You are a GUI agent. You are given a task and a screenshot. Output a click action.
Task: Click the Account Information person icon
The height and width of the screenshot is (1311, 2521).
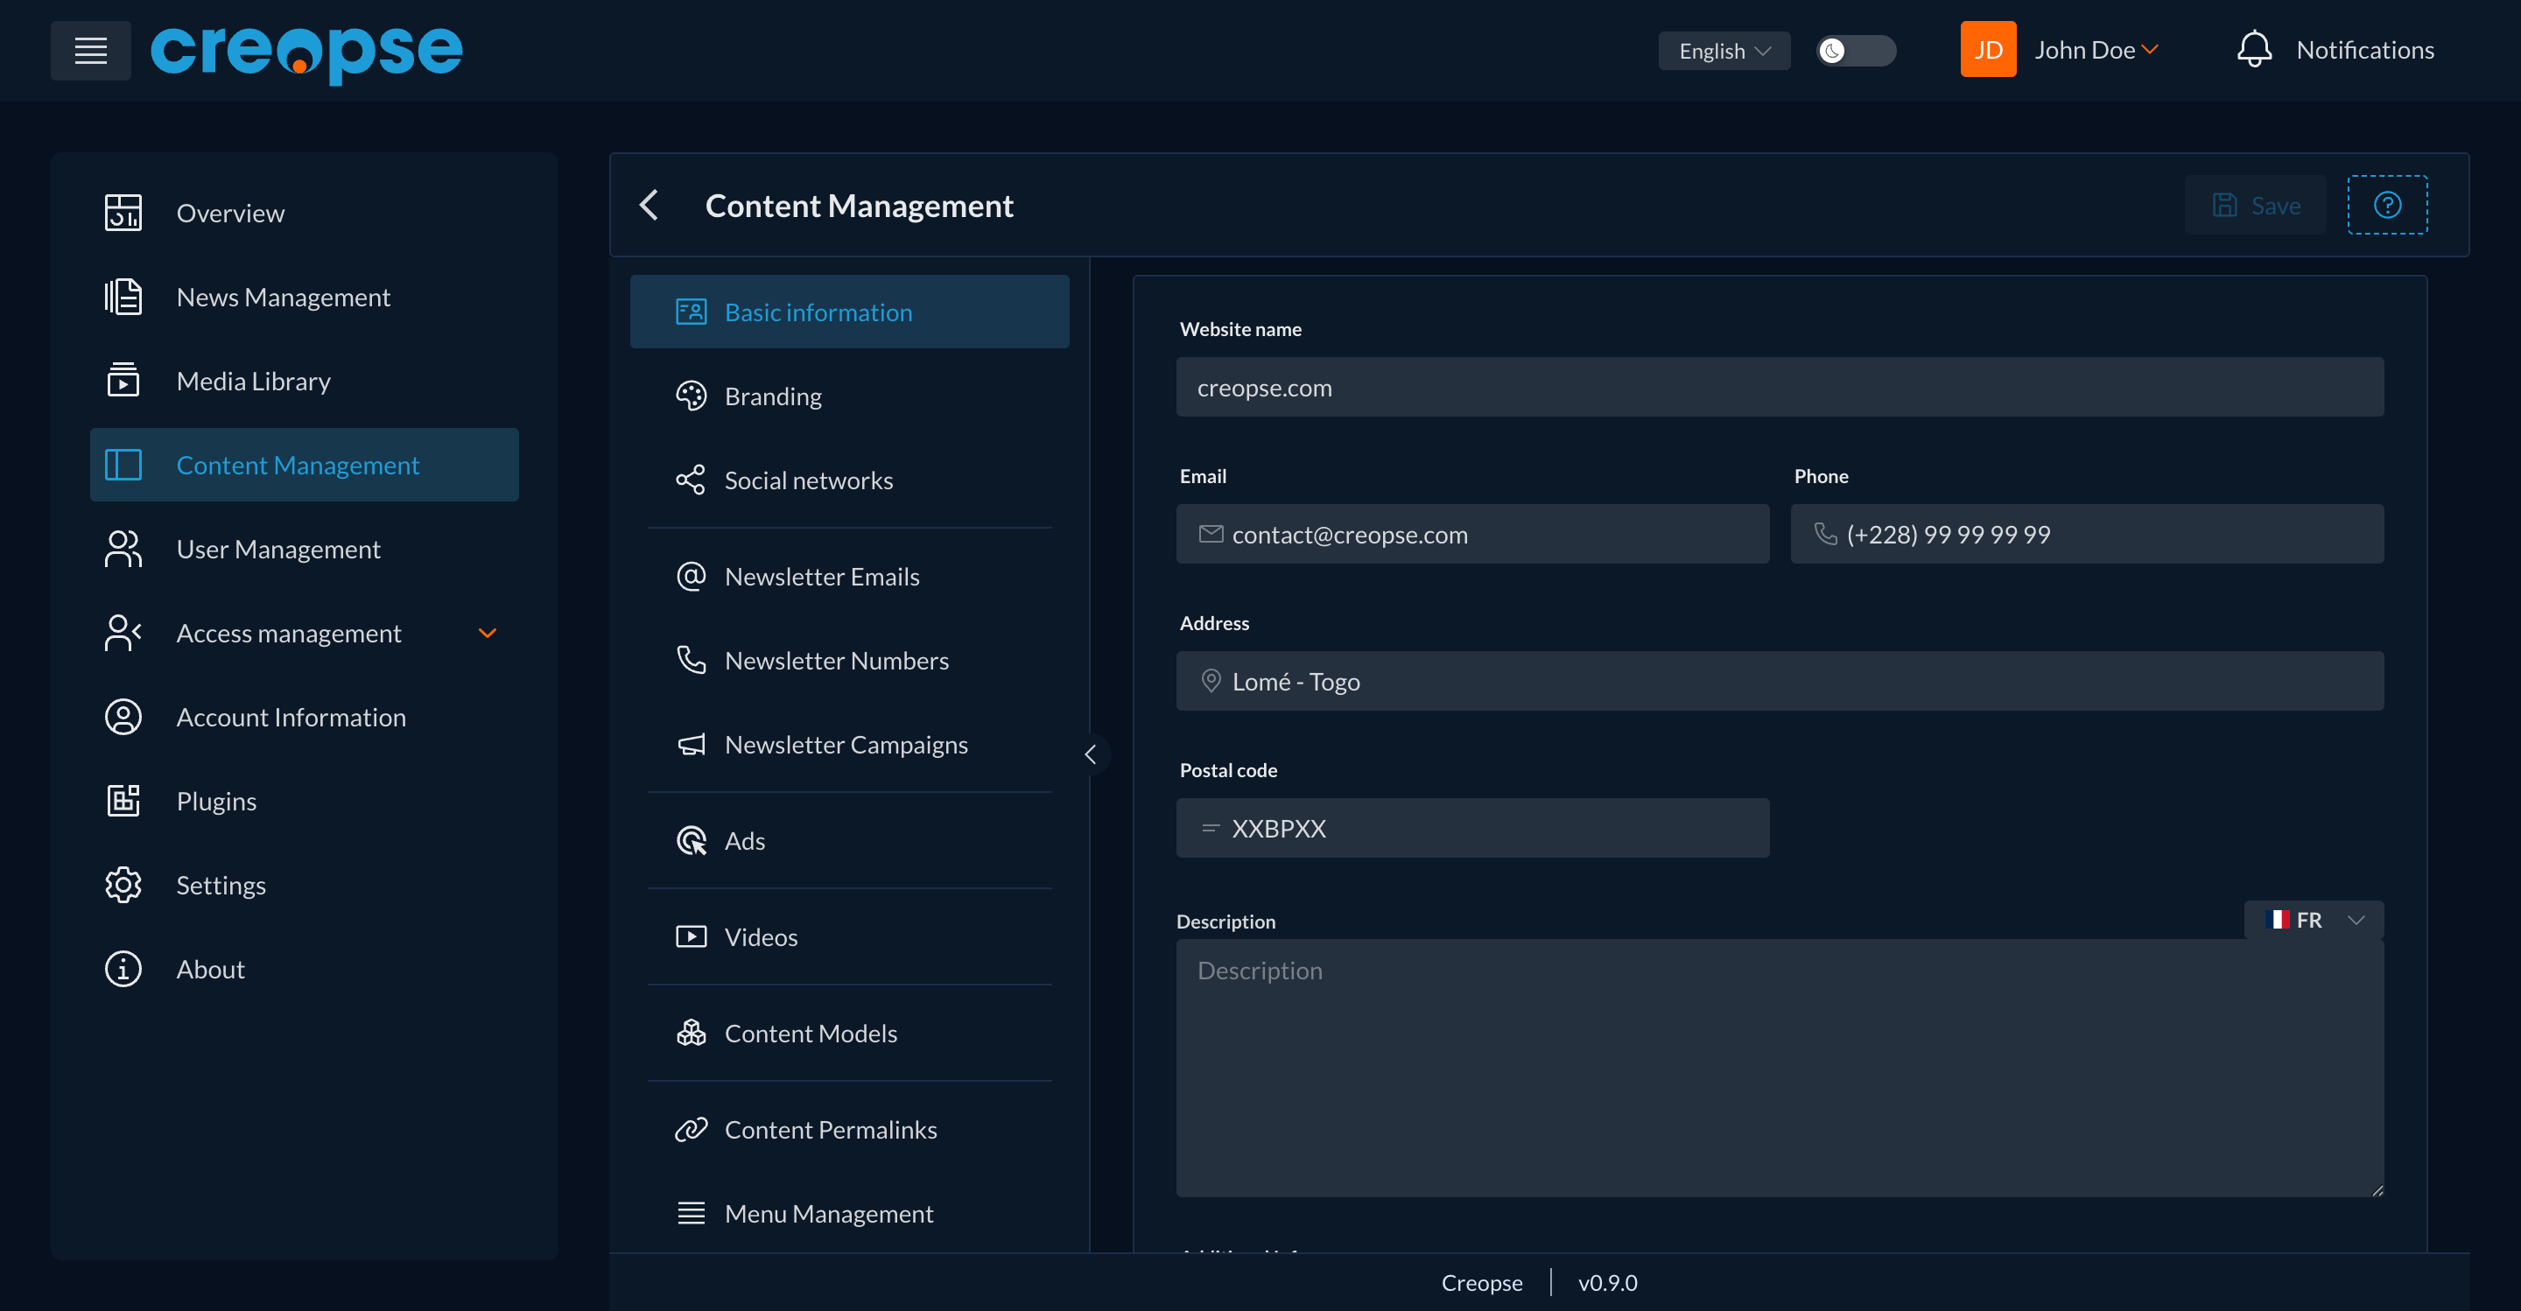coord(123,719)
